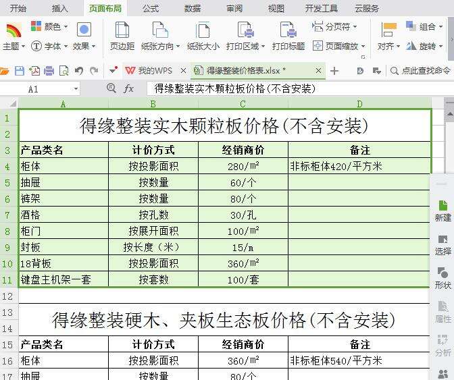Open the 效果 effects dropdown
This screenshot has height=380, width=454.
point(84,36)
